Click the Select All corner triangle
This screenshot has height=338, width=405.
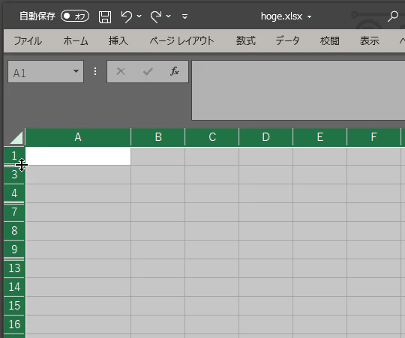coord(16,137)
